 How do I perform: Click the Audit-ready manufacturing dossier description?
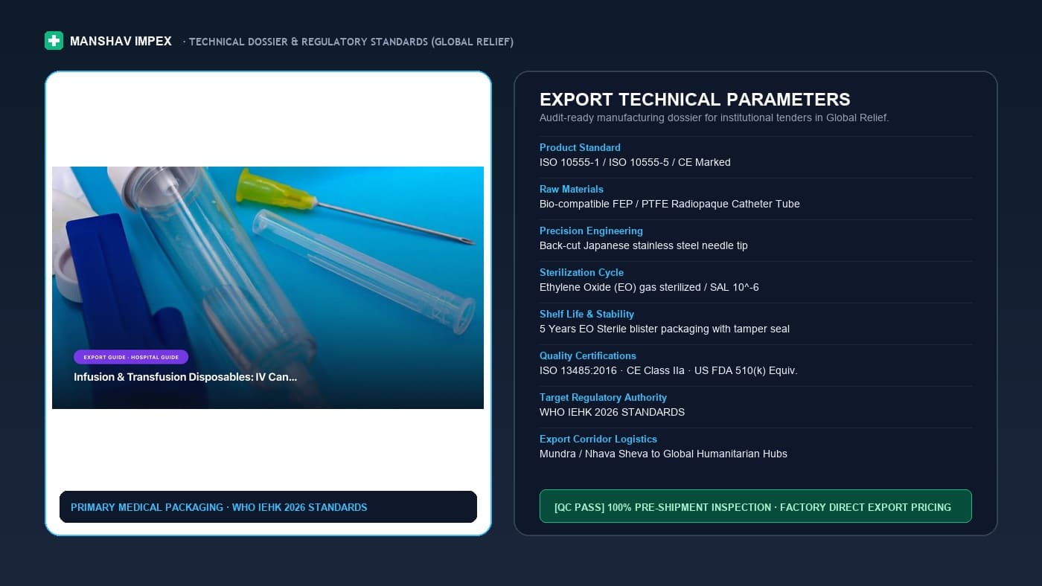click(715, 117)
